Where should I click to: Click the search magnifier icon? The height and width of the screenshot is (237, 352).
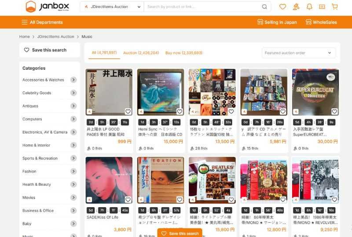[x=264, y=7]
